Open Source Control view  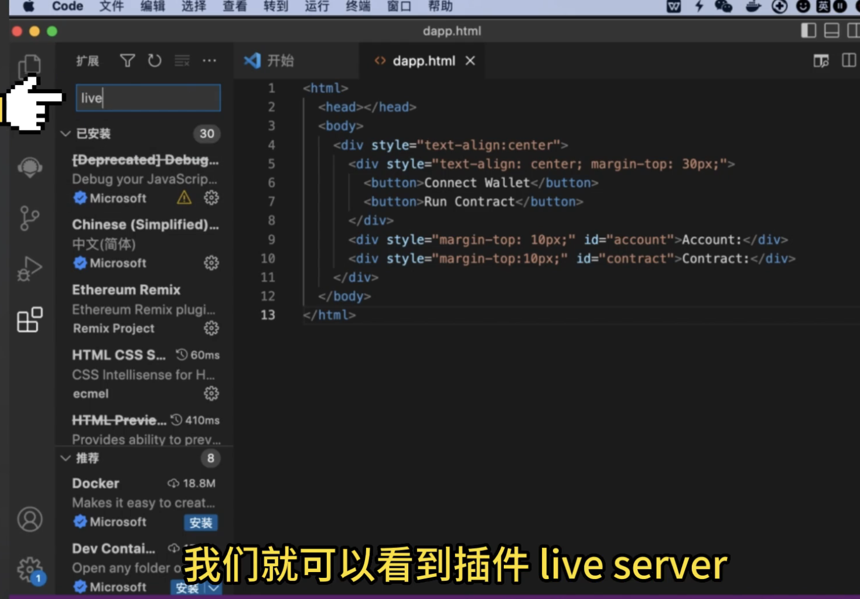[29, 218]
